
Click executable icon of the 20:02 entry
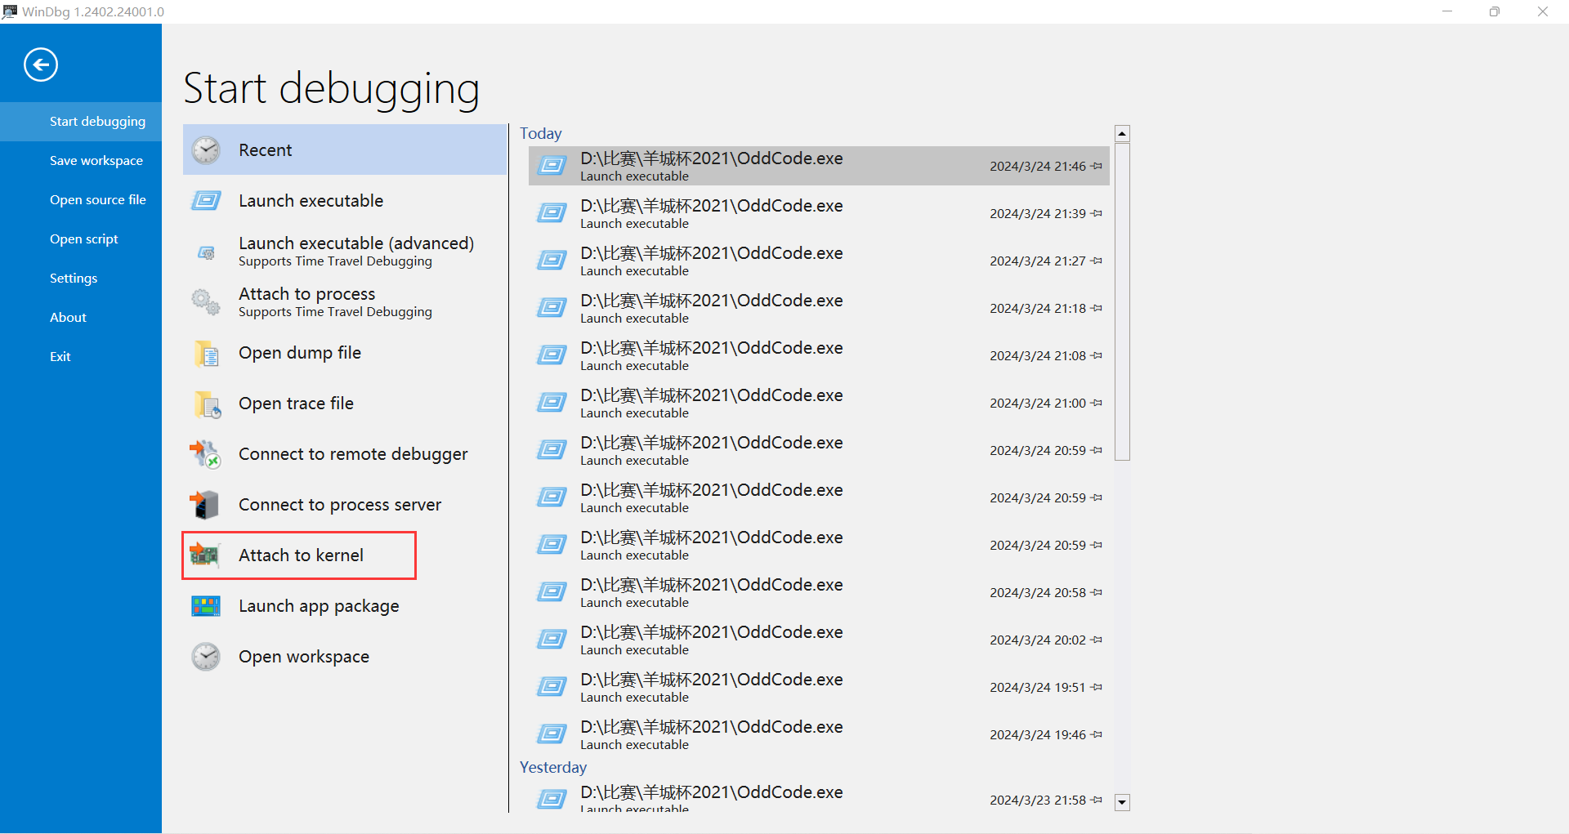tap(552, 640)
